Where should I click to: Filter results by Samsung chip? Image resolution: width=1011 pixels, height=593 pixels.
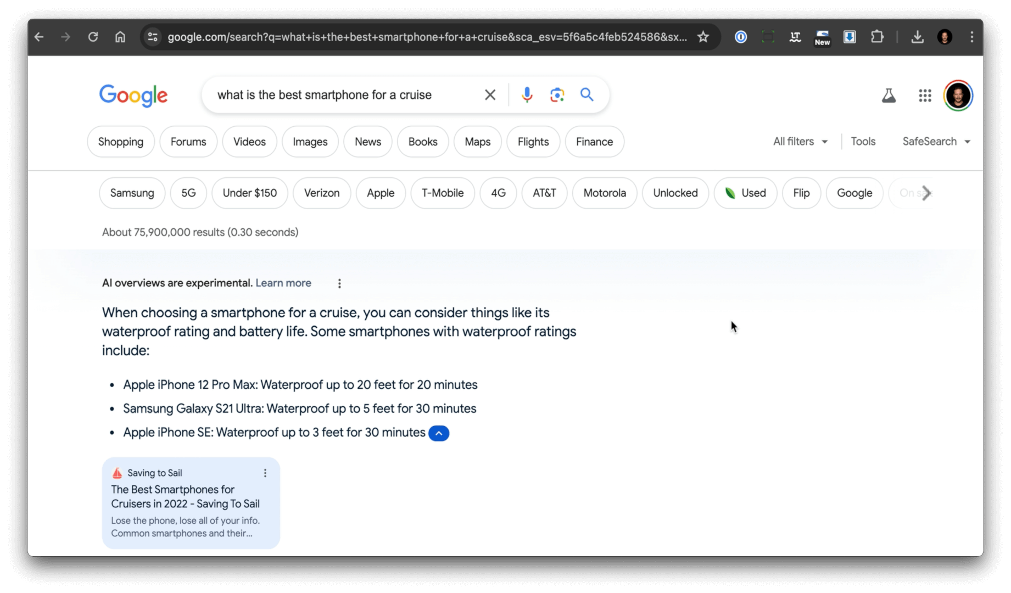tap(132, 193)
